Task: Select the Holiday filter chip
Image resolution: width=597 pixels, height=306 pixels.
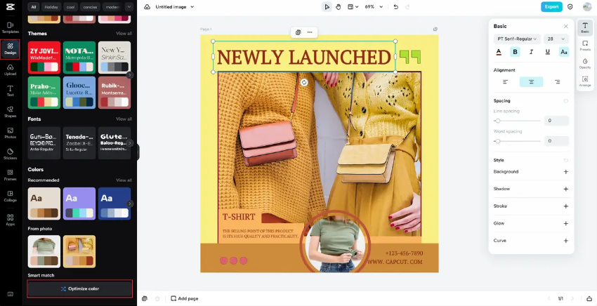Action: [51, 7]
